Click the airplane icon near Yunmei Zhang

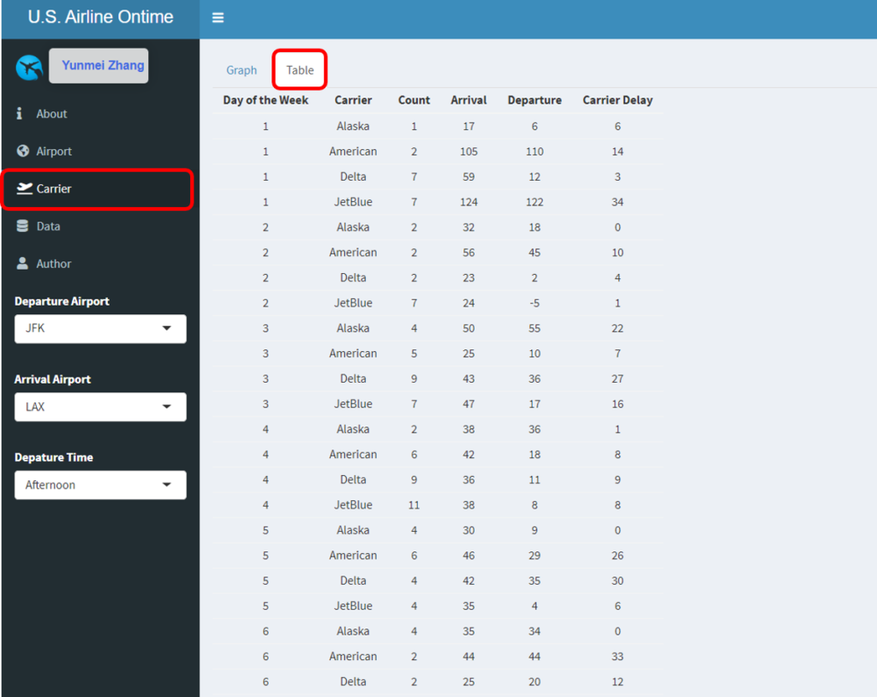point(28,66)
